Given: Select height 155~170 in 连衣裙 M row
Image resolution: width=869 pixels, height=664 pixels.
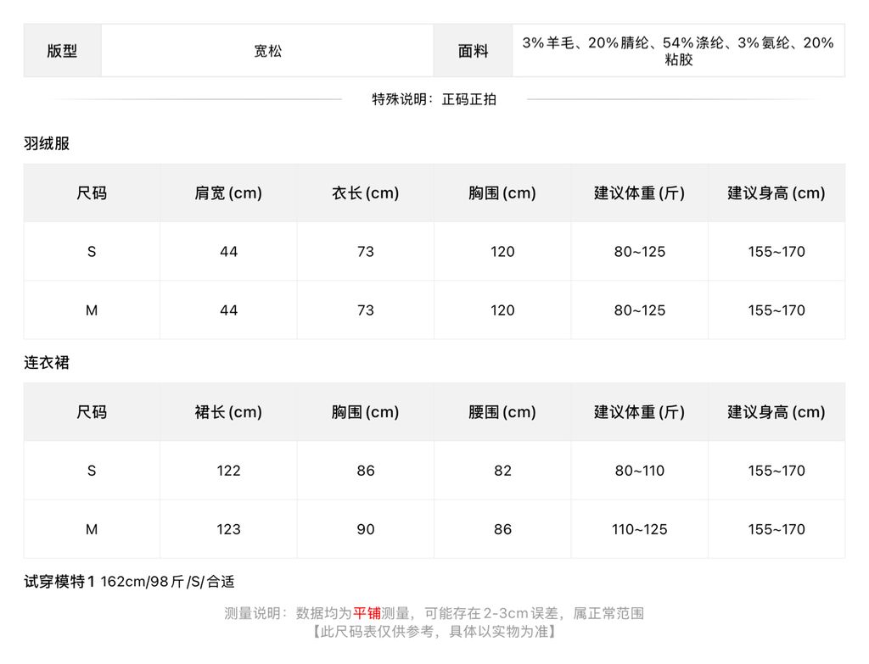Looking at the screenshot, I should (776, 529).
